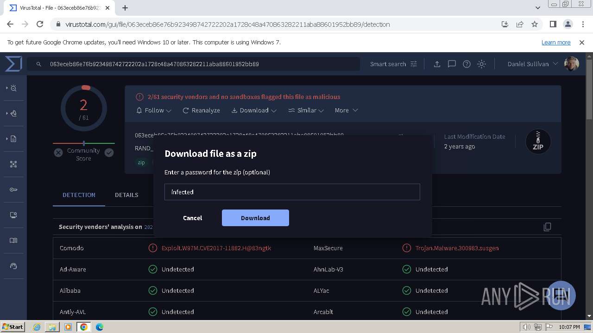This screenshot has height=333, width=593.
Task: Open Windows Explorer folder from the taskbar
Action: 52,327
